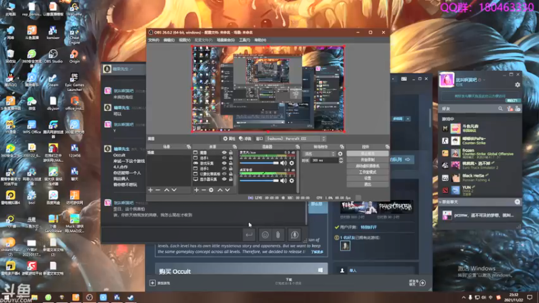
Task: Collapse group chats section in Steam friends
Action: 441,202
